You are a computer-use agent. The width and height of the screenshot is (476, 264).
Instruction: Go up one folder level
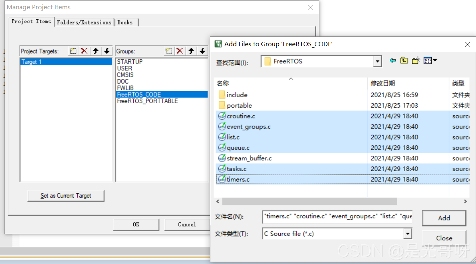click(x=404, y=61)
